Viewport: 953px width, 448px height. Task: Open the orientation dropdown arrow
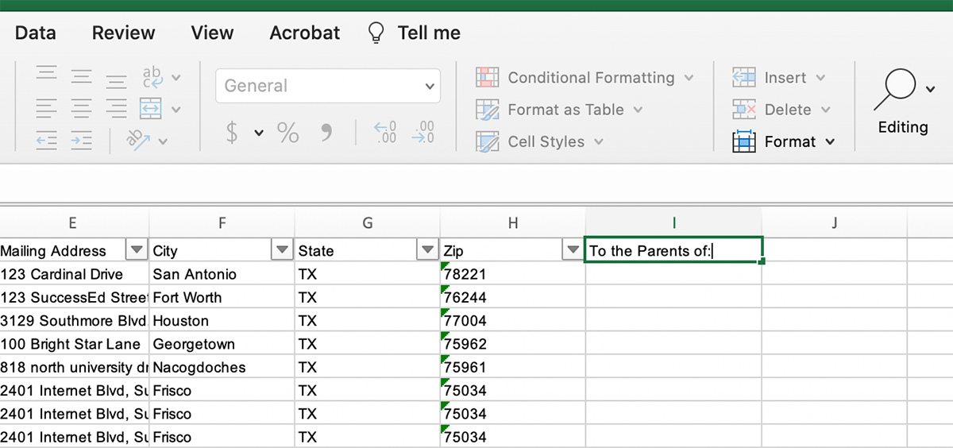[163, 141]
